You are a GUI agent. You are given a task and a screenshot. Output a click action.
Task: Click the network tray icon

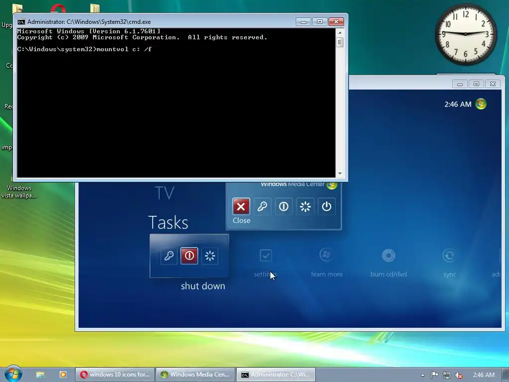[x=447, y=375]
